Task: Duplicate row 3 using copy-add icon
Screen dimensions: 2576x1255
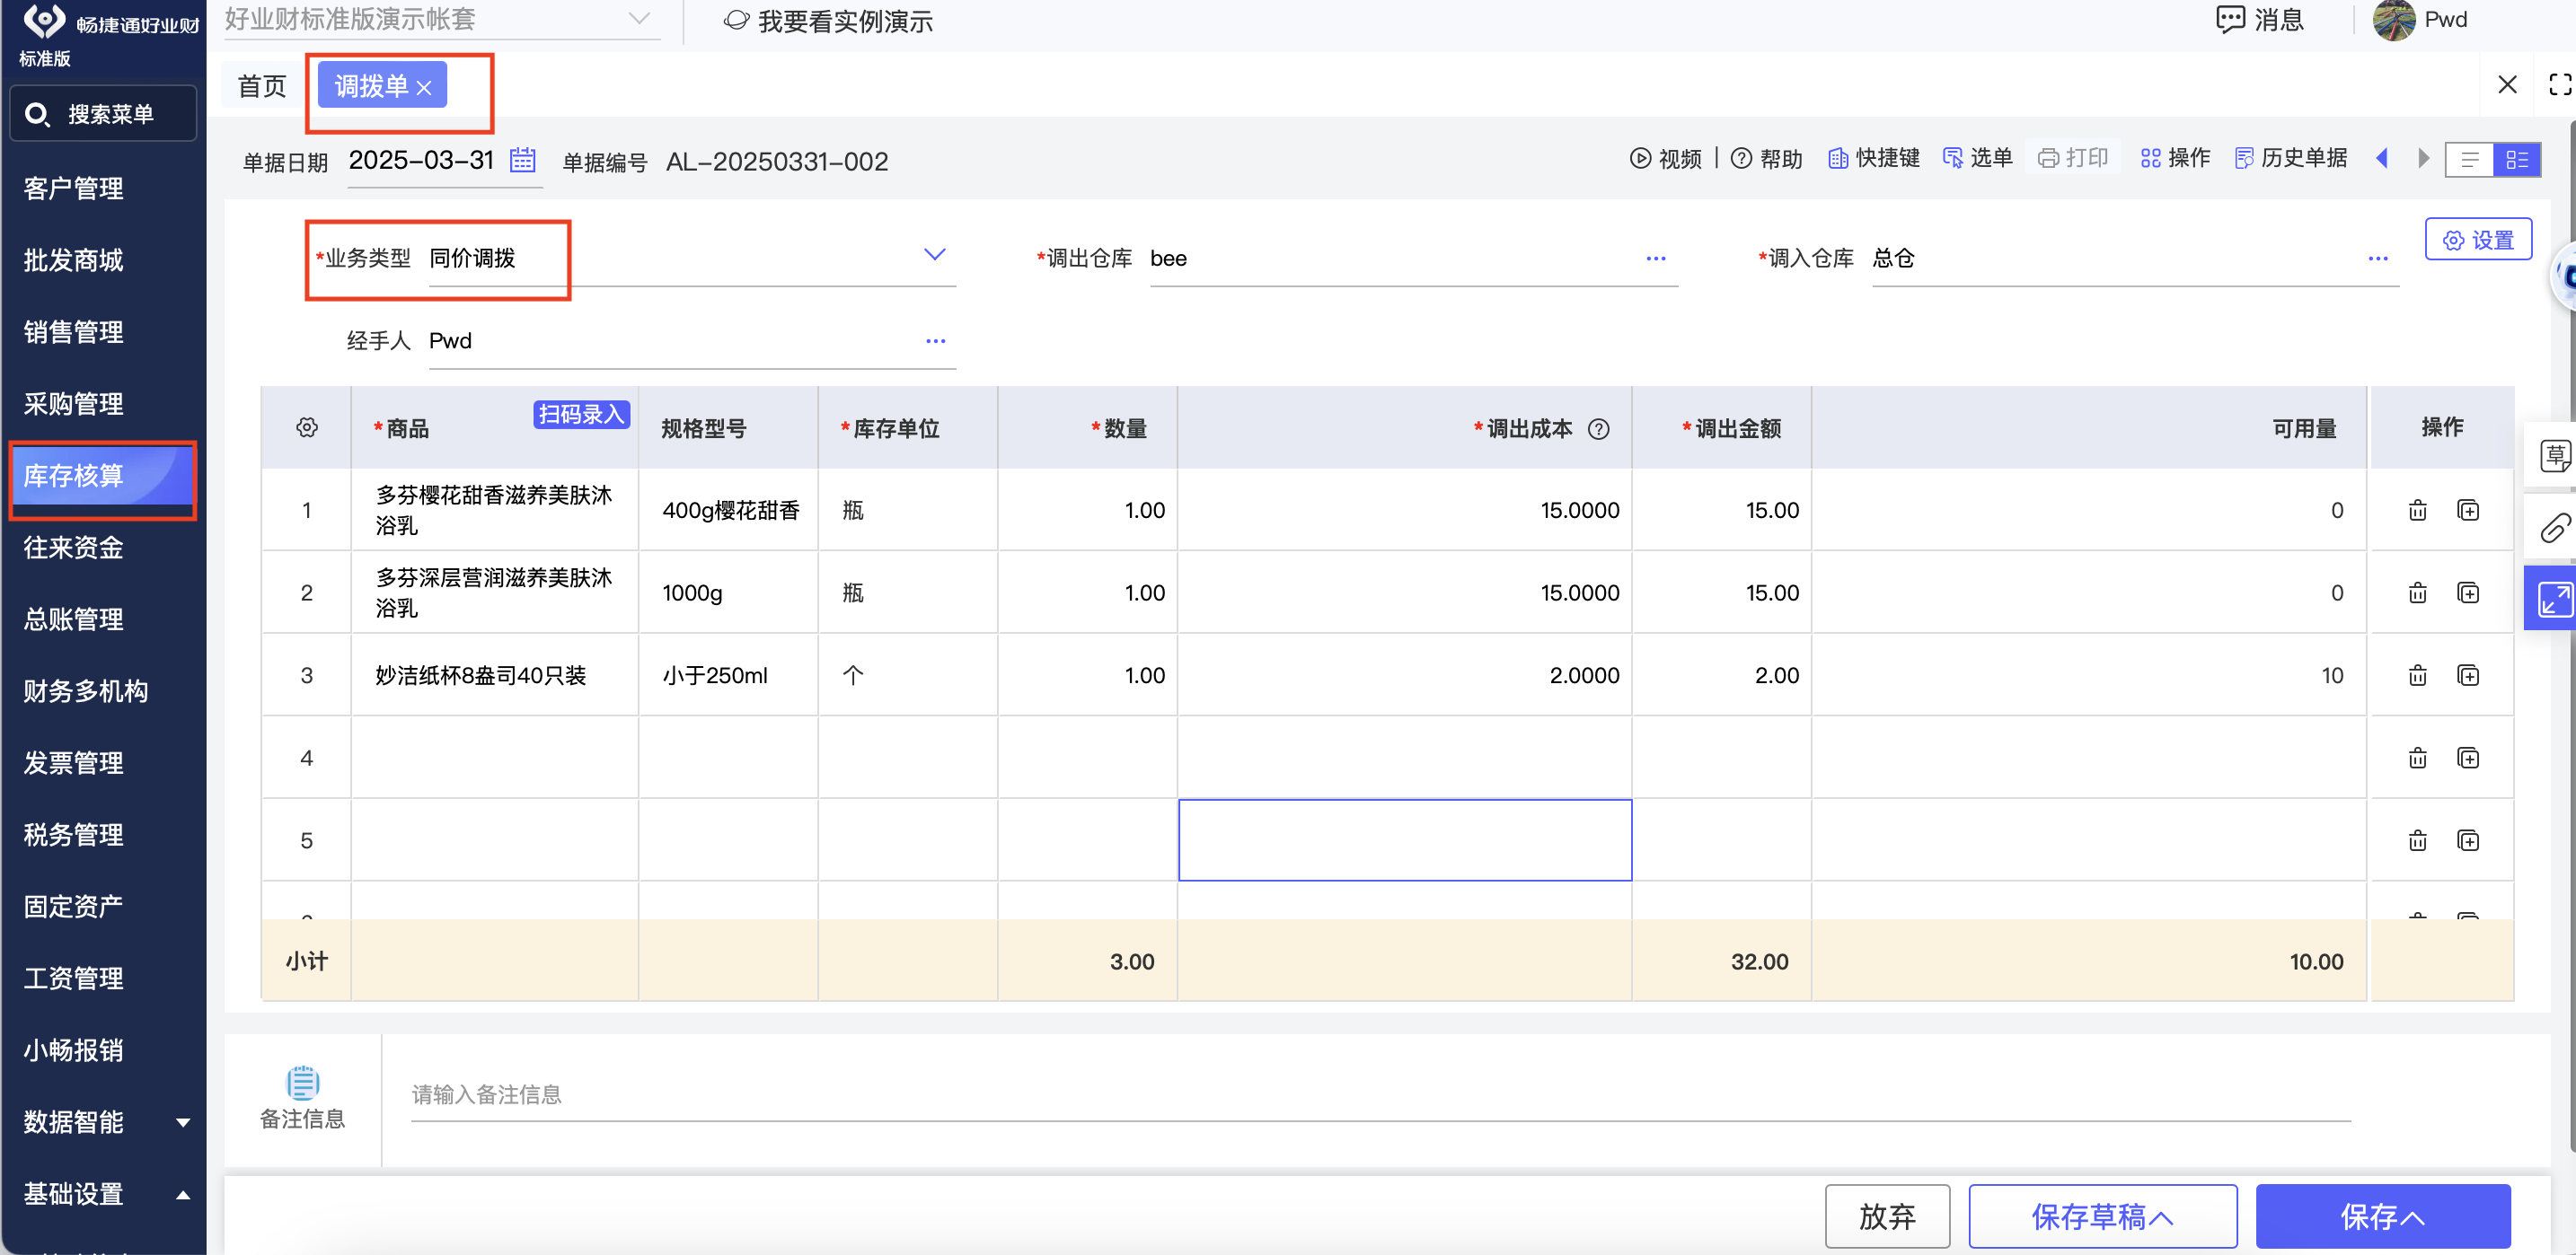Action: [x=2467, y=675]
